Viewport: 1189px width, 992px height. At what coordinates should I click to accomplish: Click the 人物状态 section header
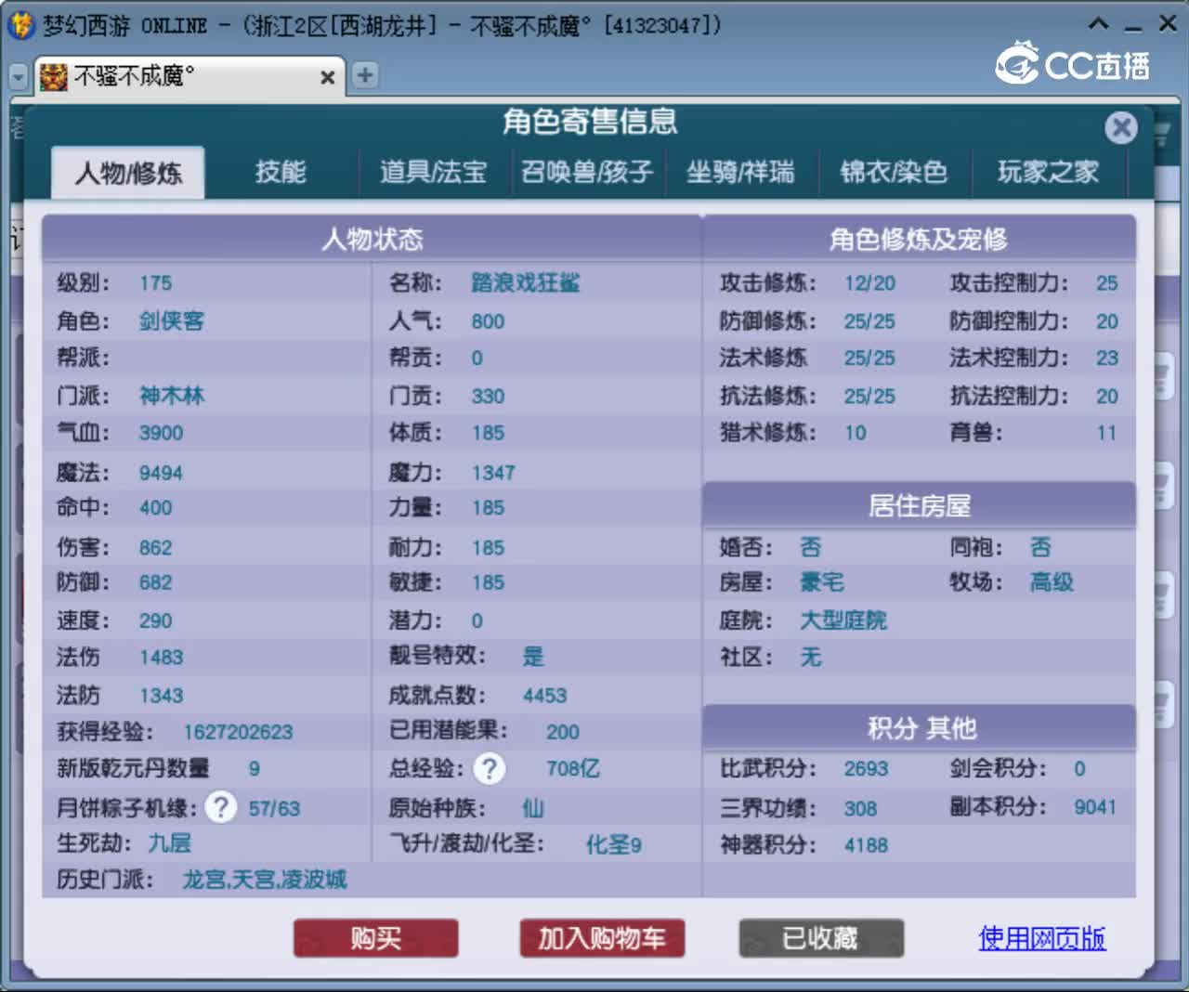[x=372, y=239]
